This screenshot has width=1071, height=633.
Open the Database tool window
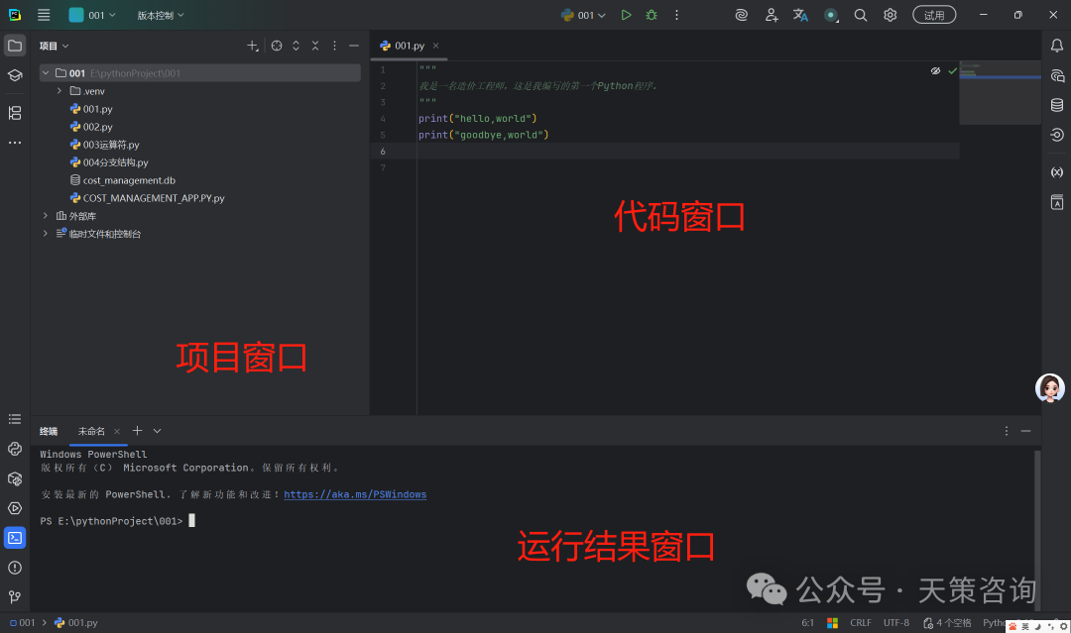(1057, 104)
